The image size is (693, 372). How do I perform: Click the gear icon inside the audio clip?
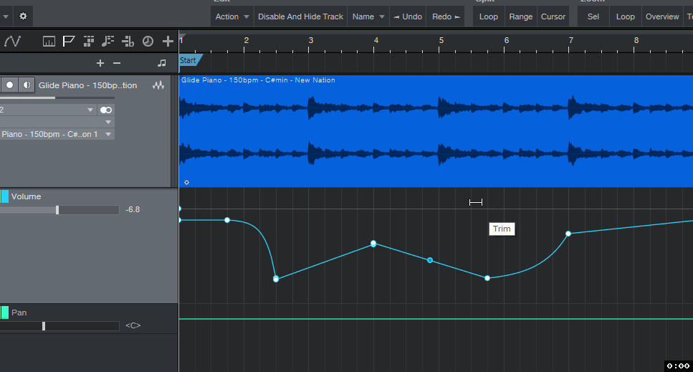click(186, 182)
